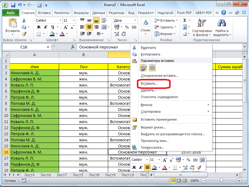Switch to the Формулы ribbon tab
Screen dimensions: 249x187
pos(81,13)
